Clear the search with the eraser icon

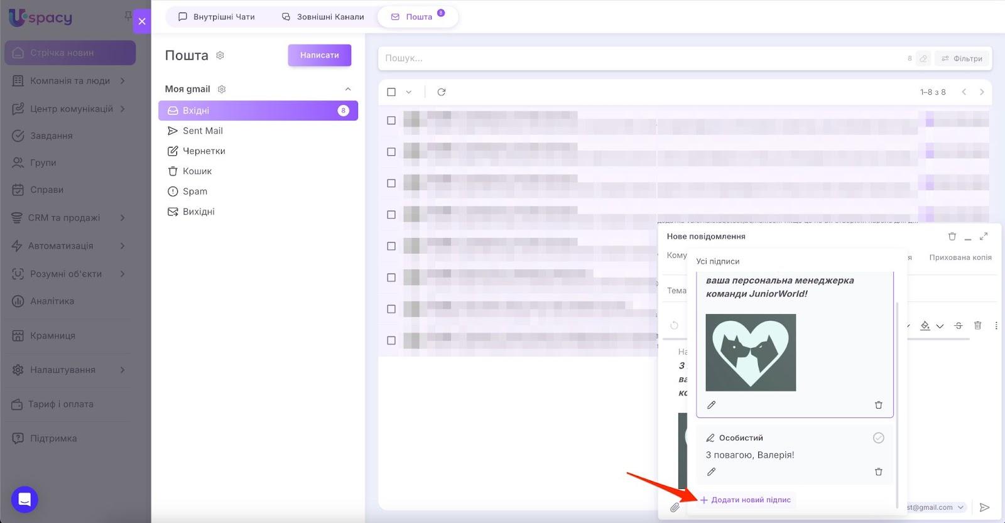tap(923, 58)
